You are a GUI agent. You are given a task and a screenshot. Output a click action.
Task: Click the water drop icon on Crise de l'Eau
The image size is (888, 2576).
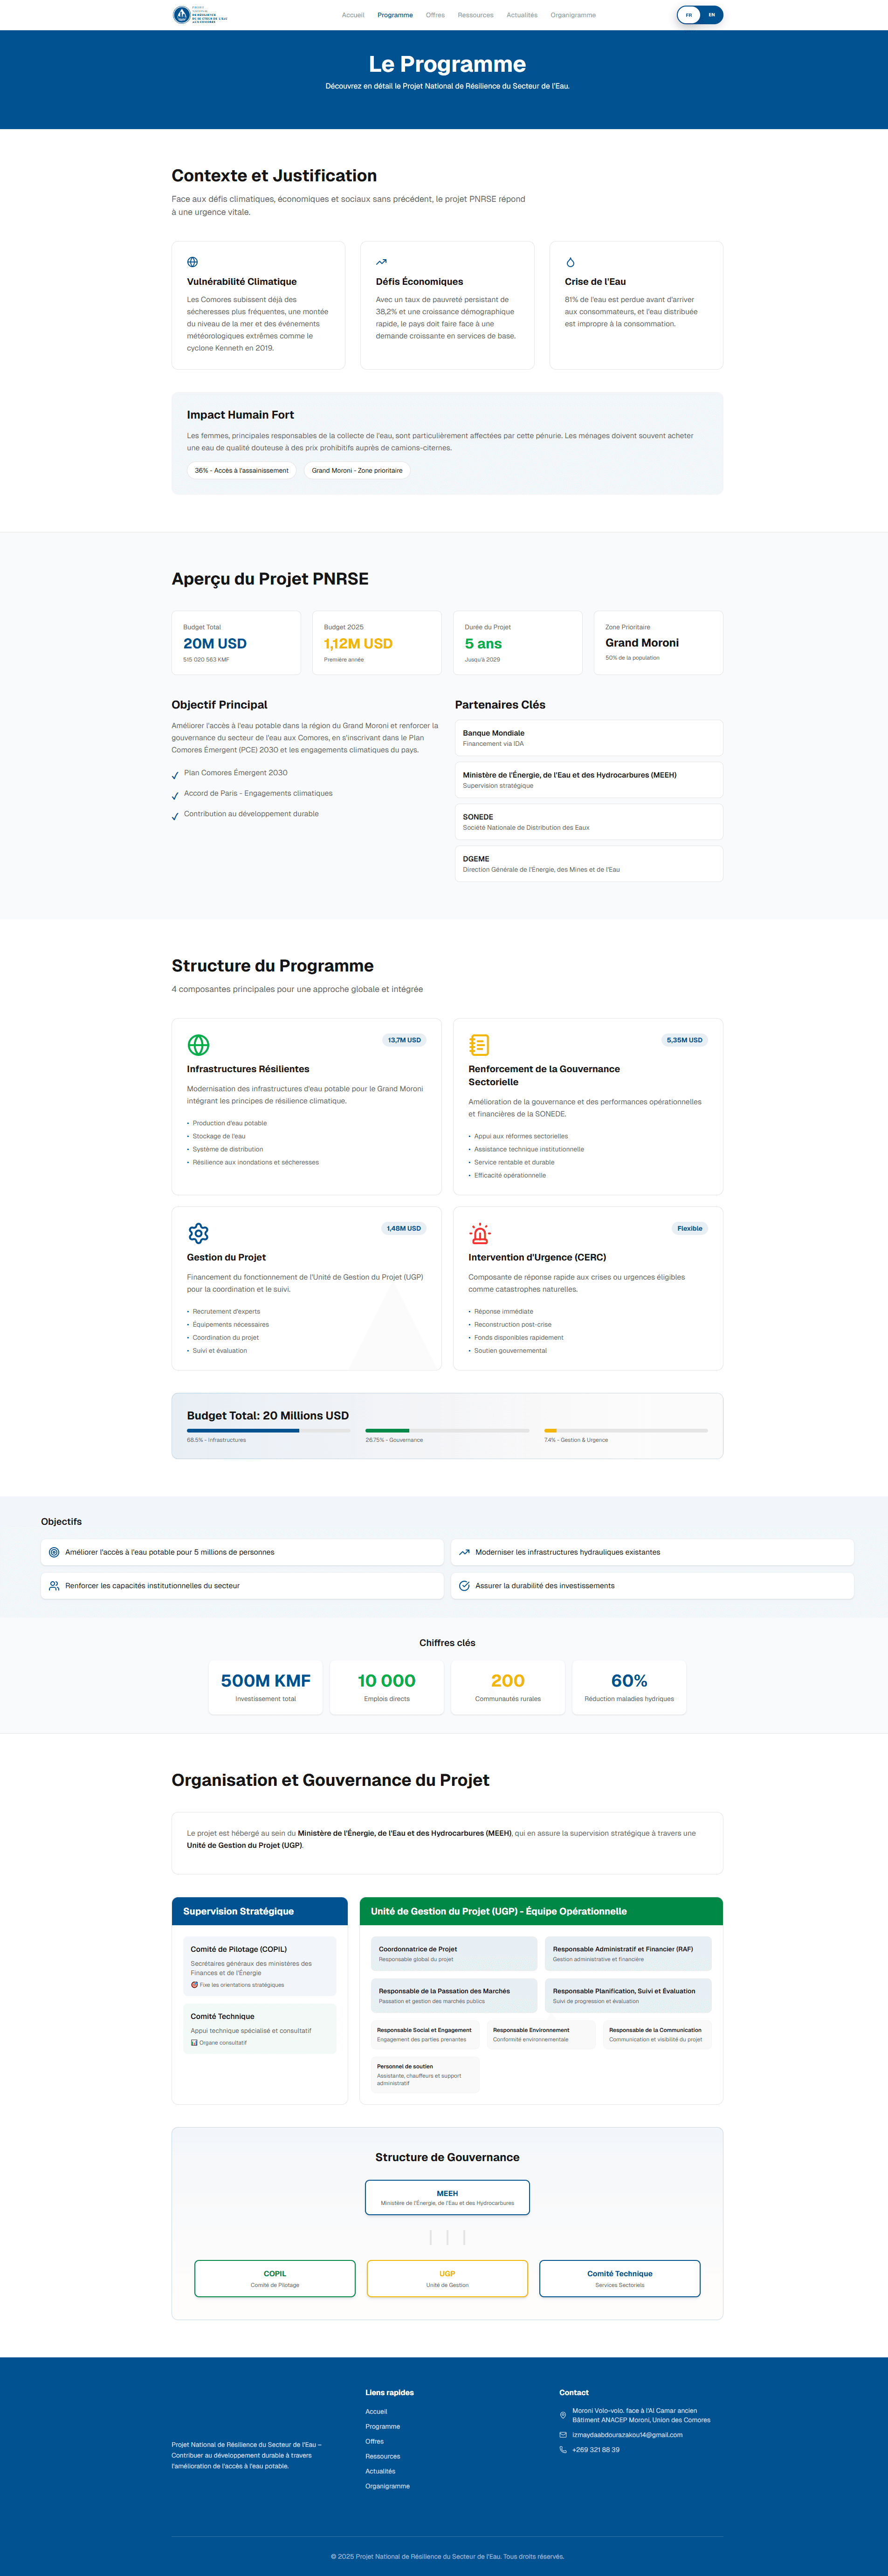point(570,261)
